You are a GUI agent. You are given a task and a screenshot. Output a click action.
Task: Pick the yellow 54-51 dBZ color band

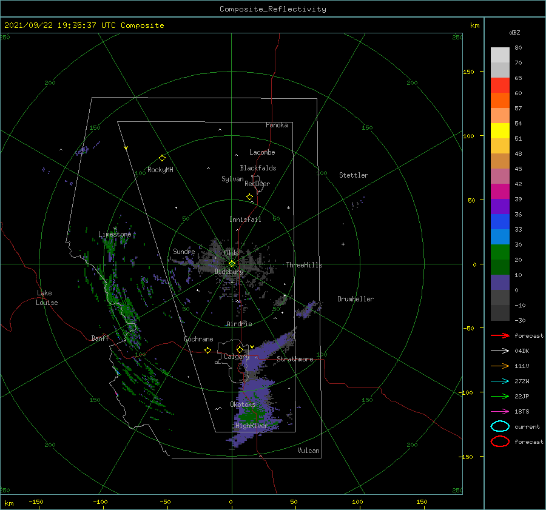pyautogui.click(x=500, y=131)
